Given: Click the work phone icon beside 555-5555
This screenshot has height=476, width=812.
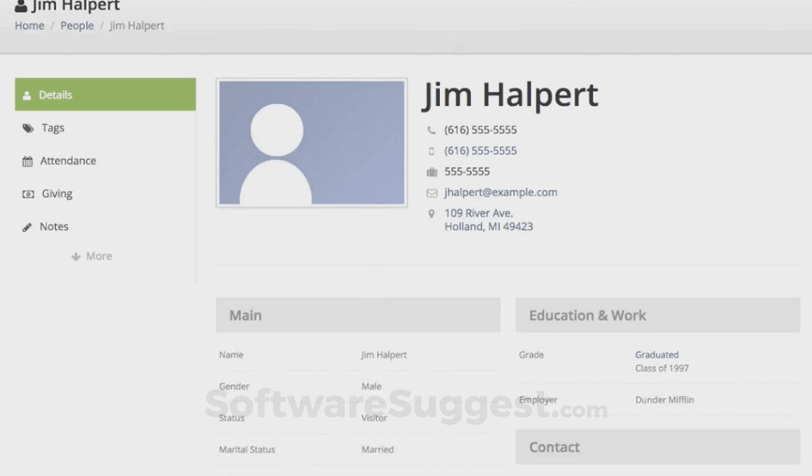Looking at the screenshot, I should (x=432, y=171).
